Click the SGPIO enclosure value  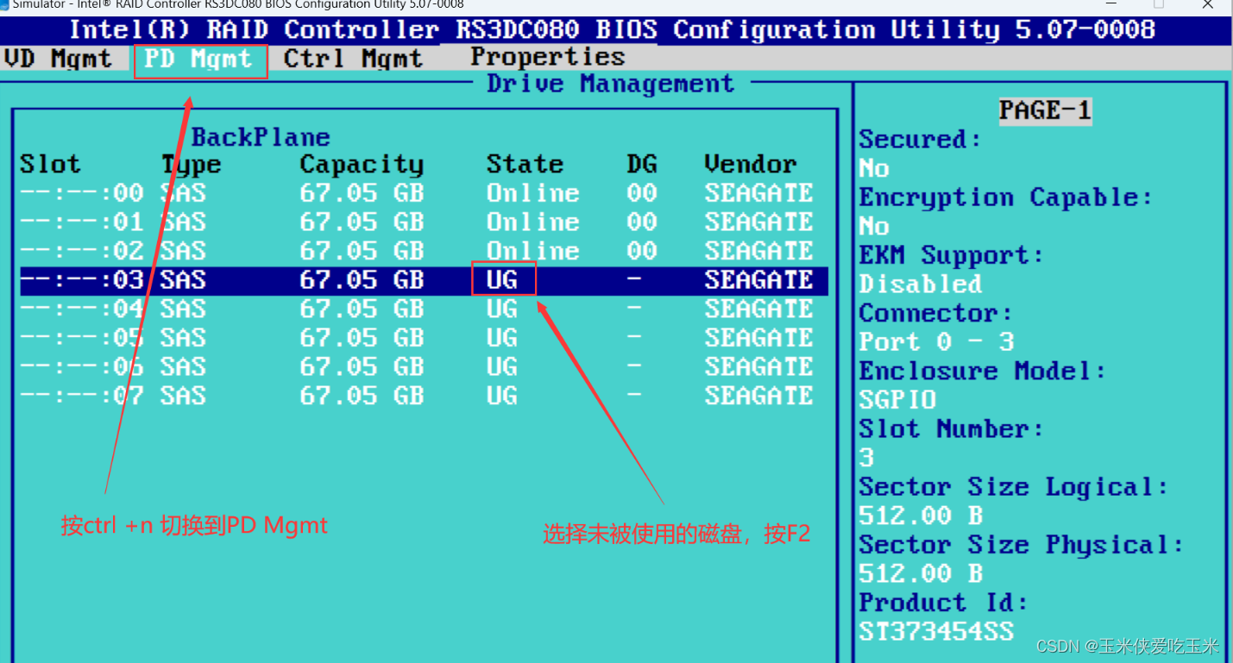(x=897, y=400)
